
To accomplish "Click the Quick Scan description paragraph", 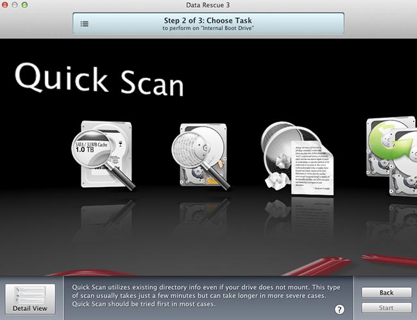I will tap(206, 296).
